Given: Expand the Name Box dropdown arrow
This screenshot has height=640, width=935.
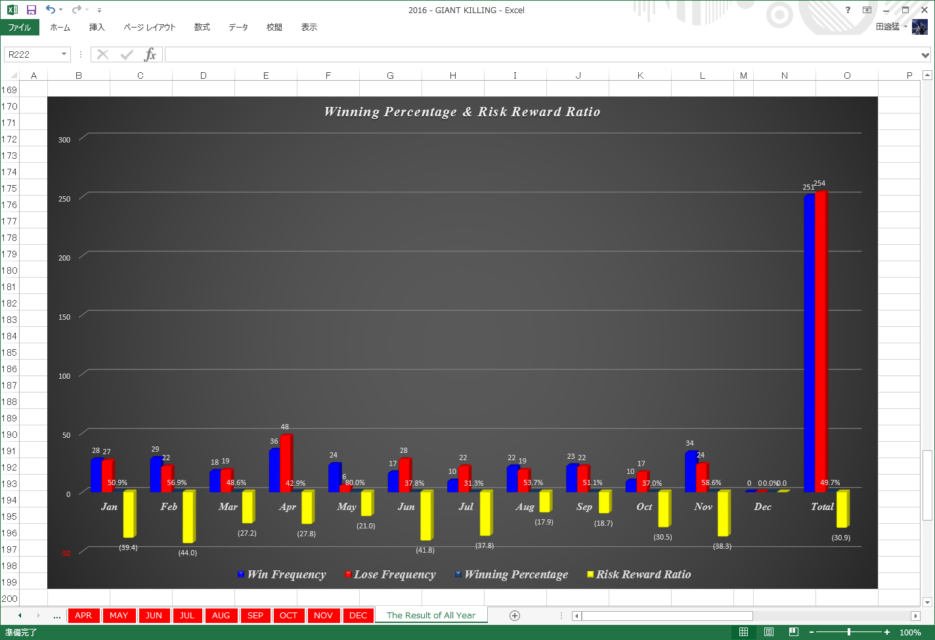Looking at the screenshot, I should click(64, 54).
